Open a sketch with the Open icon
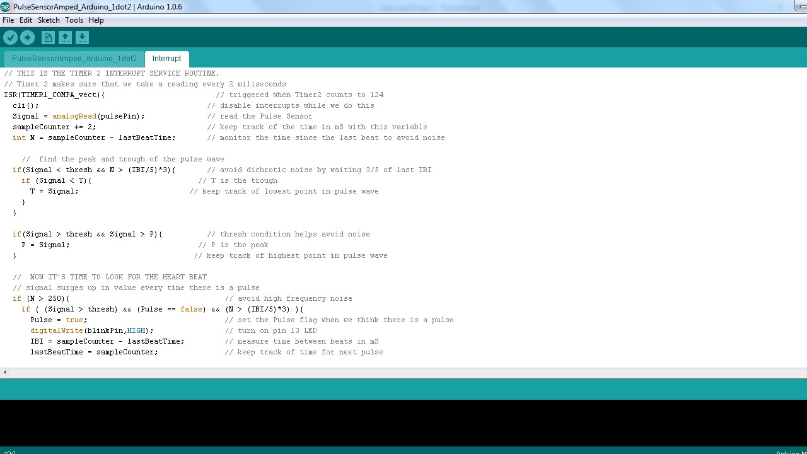 coord(65,37)
